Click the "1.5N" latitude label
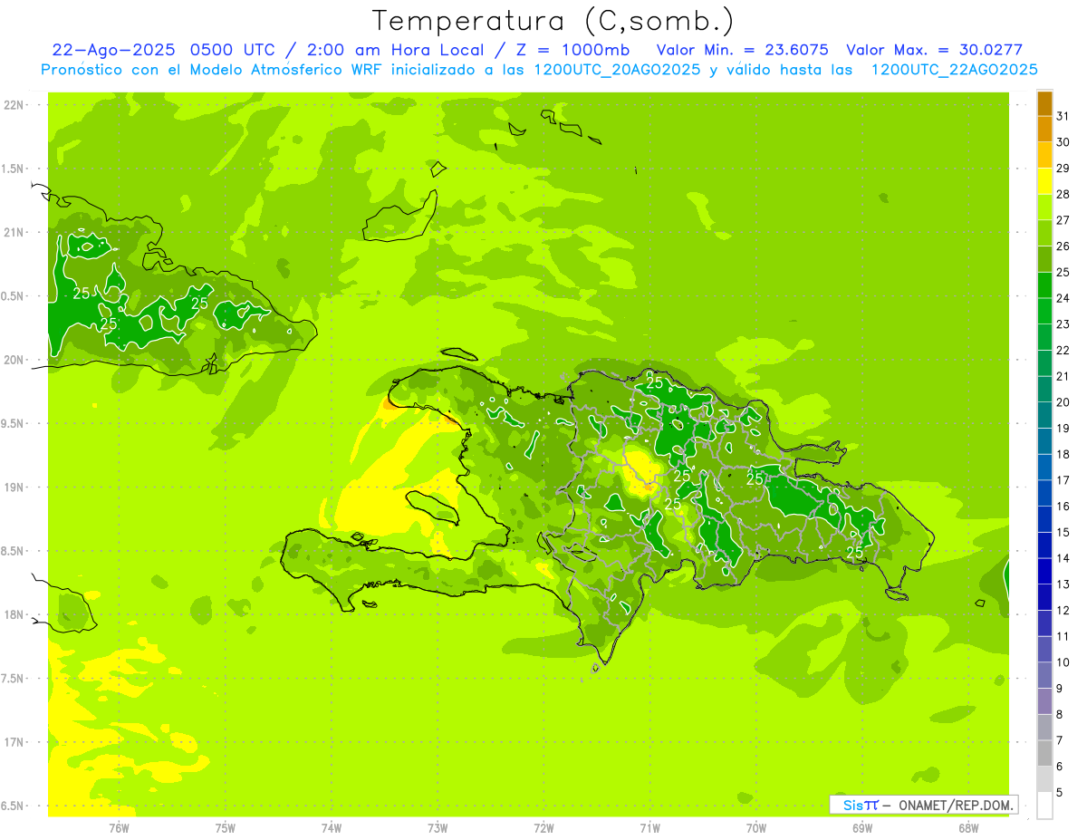Screen dimensions: 1087x840 14,169
